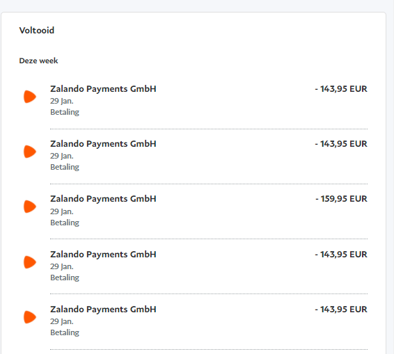Click the 29 Jan. date of the fifth transaction
The height and width of the screenshot is (354, 394).
pyautogui.click(x=62, y=321)
